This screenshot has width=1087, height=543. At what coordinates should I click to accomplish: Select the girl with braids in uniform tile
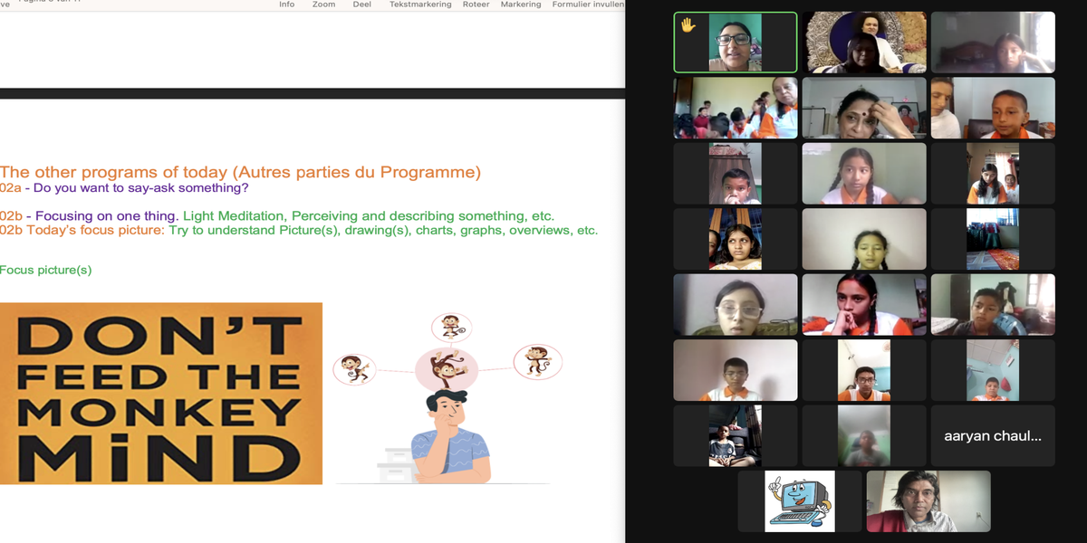pyautogui.click(x=865, y=173)
